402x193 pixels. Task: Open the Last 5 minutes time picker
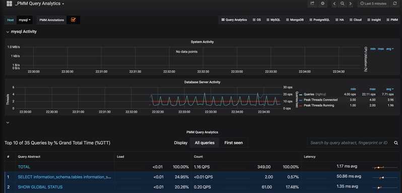(373, 4)
